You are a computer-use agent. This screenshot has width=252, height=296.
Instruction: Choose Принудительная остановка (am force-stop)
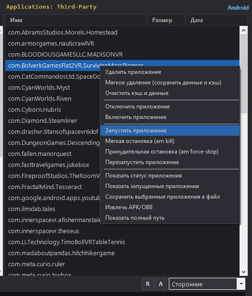pyautogui.click(x=170, y=152)
